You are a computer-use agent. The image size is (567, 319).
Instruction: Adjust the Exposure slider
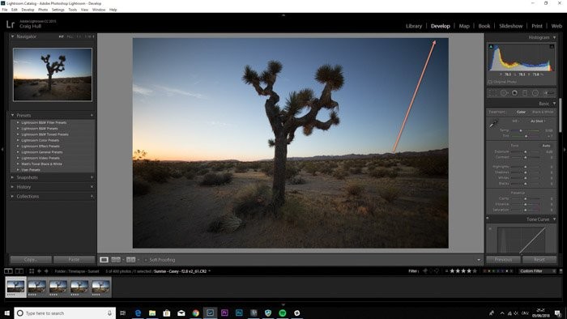[x=526, y=151]
